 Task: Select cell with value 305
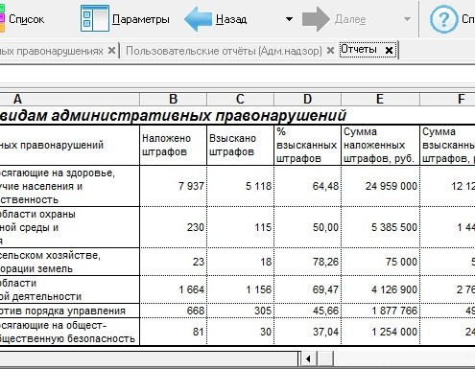click(x=240, y=311)
